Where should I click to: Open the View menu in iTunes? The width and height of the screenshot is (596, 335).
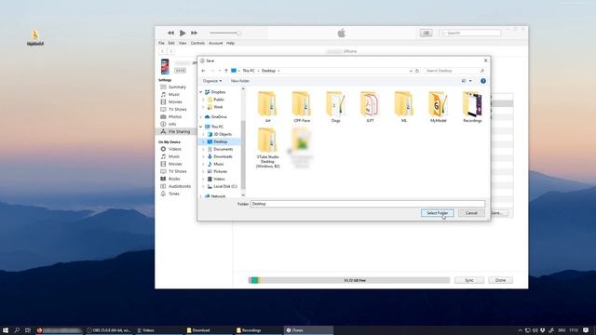183,44
